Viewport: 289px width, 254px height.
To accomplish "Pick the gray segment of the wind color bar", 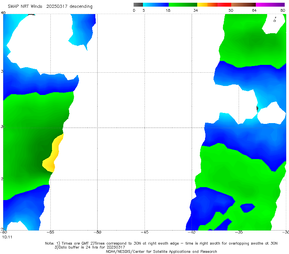I will coord(138,5).
